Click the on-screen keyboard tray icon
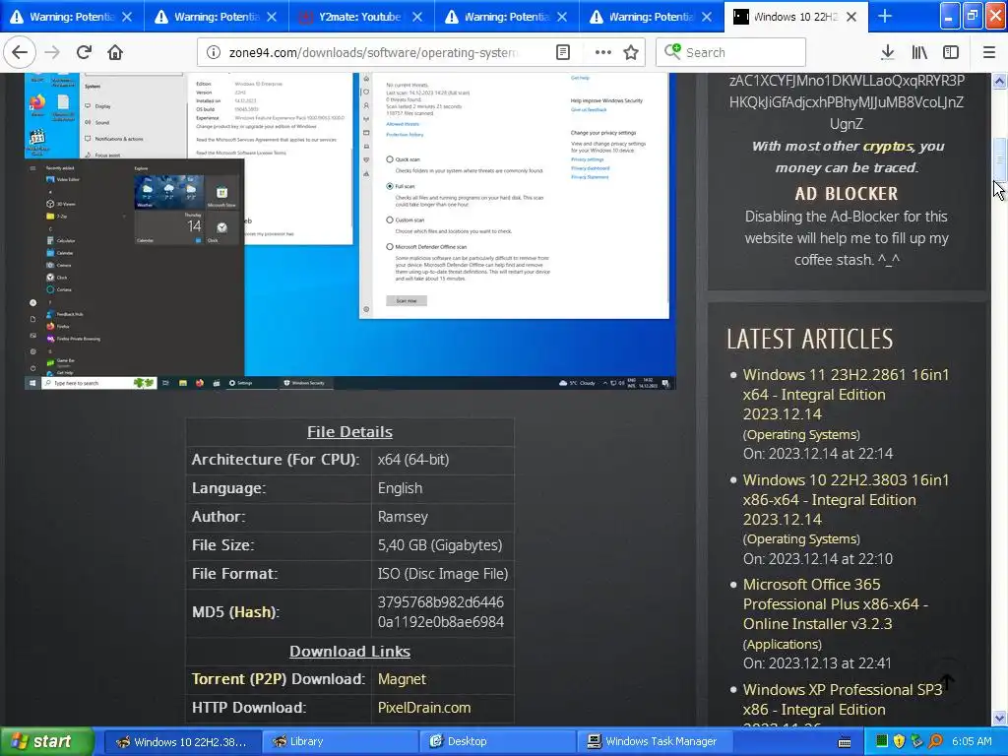The height and width of the screenshot is (756, 1008). (845, 742)
